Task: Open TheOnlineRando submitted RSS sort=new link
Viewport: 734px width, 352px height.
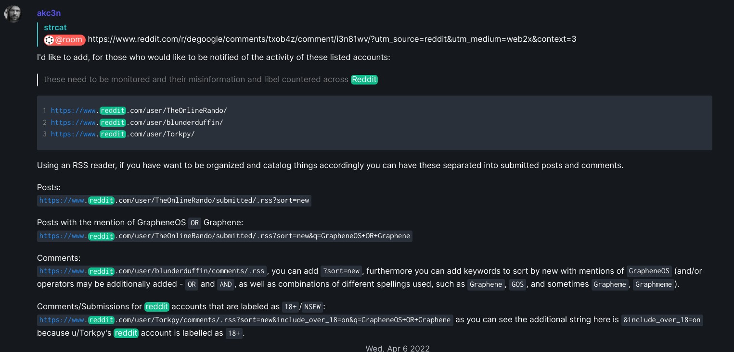Action: [x=174, y=200]
